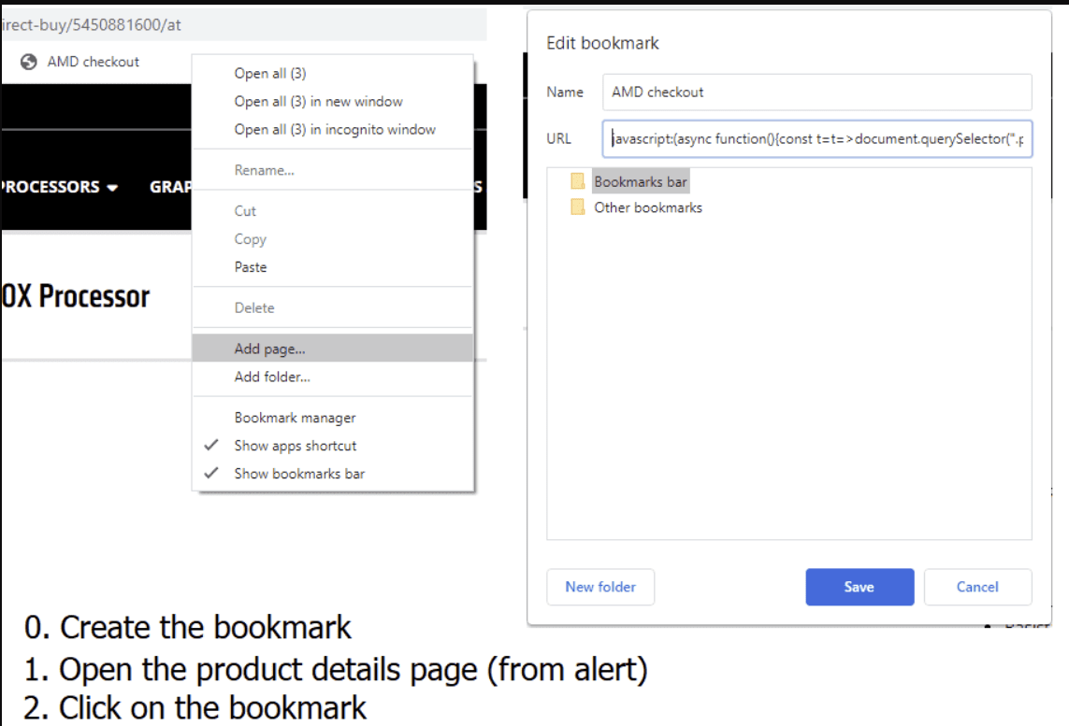
Task: Click the Other bookmarks folder icon
Action: click(577, 207)
